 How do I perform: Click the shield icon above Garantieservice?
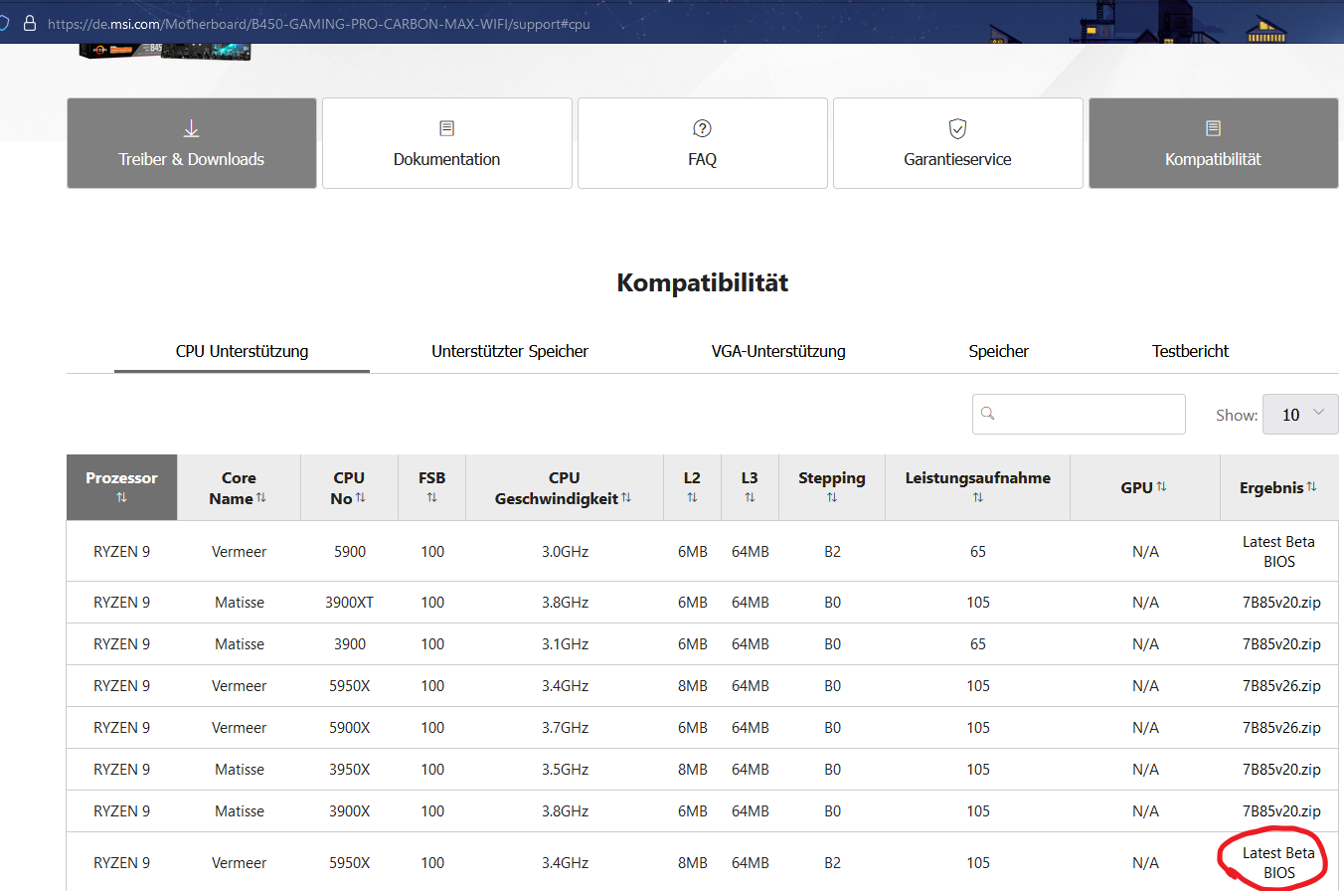pos(958,128)
